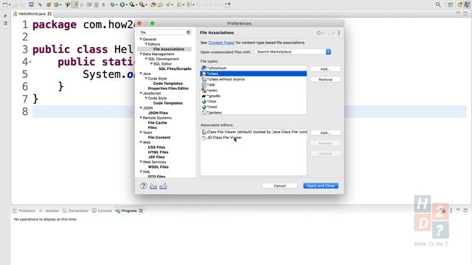
Task: Click the Cancel button
Action: [x=280, y=185]
